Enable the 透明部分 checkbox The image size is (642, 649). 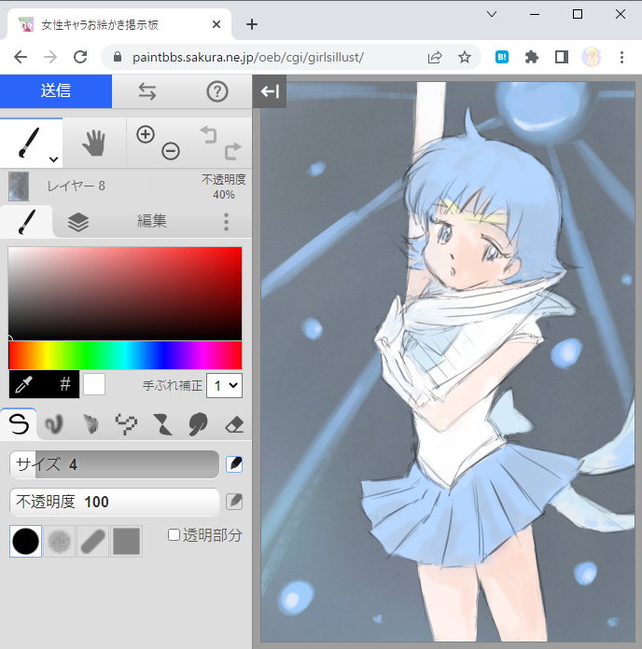coord(174,535)
